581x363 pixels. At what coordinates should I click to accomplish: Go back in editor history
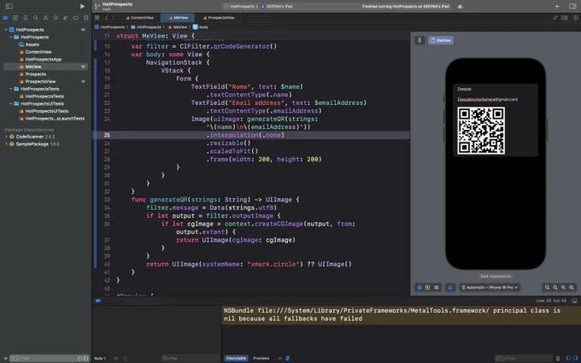click(106, 18)
